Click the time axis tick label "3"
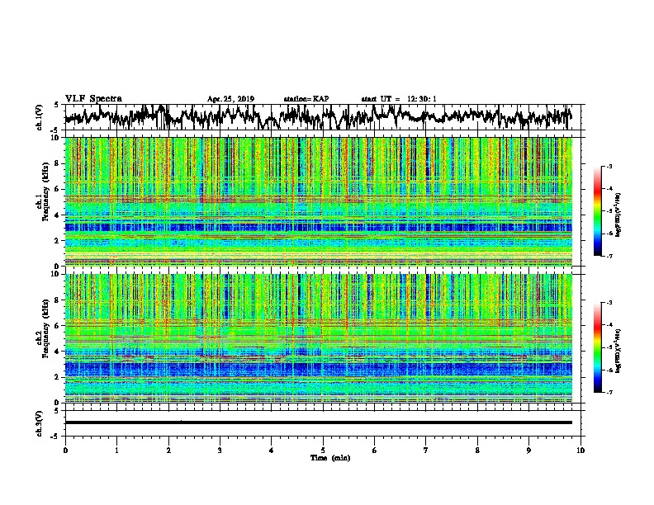 coord(220,451)
